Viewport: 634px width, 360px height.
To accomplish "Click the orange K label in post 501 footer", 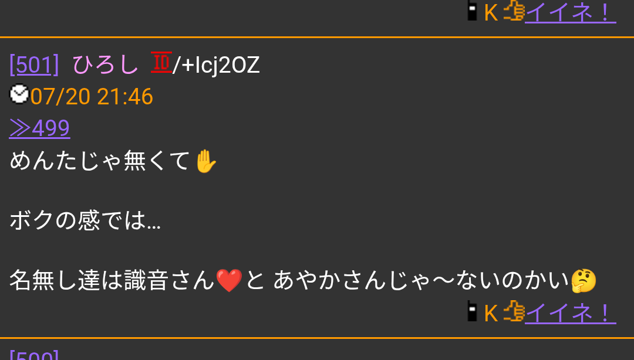I will pyautogui.click(x=491, y=314).
